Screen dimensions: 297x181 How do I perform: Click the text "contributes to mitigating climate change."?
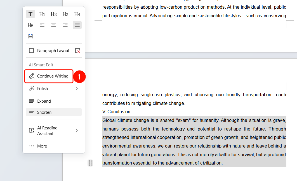144,103
